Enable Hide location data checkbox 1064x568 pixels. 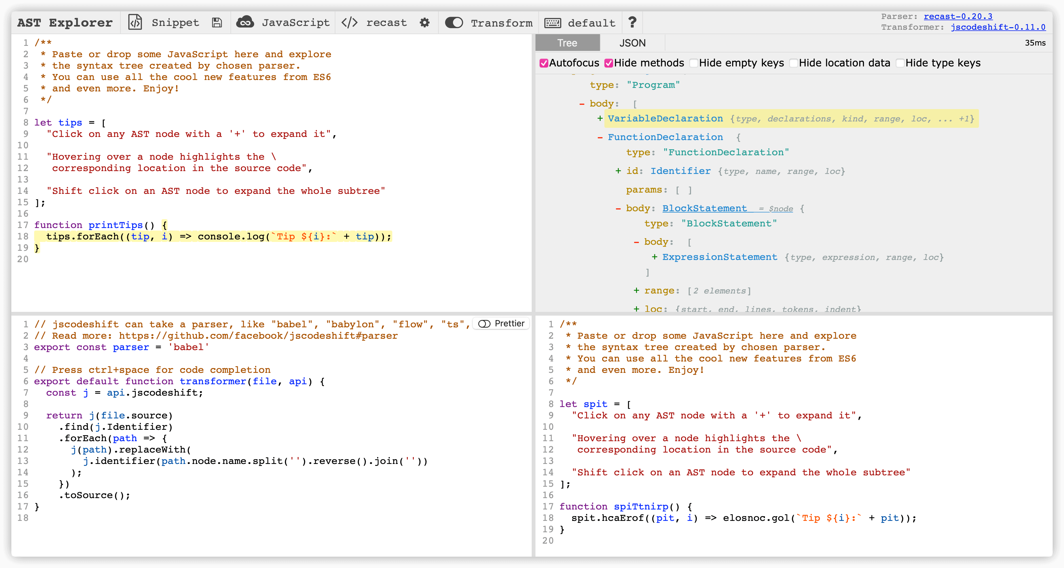point(793,63)
